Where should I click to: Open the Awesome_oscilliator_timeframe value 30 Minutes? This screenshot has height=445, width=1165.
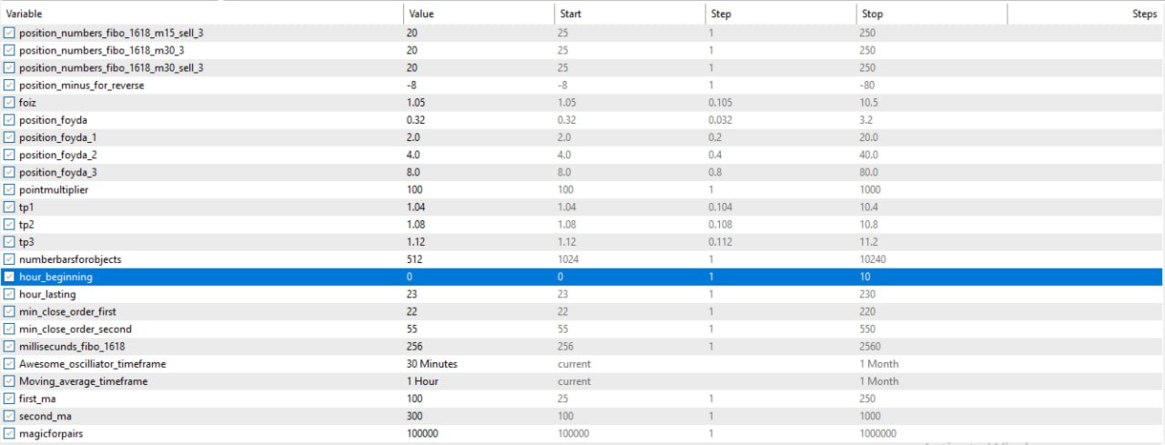click(x=432, y=364)
